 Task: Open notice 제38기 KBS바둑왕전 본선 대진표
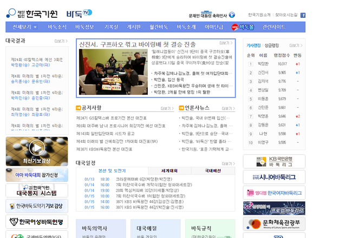tap(104, 149)
